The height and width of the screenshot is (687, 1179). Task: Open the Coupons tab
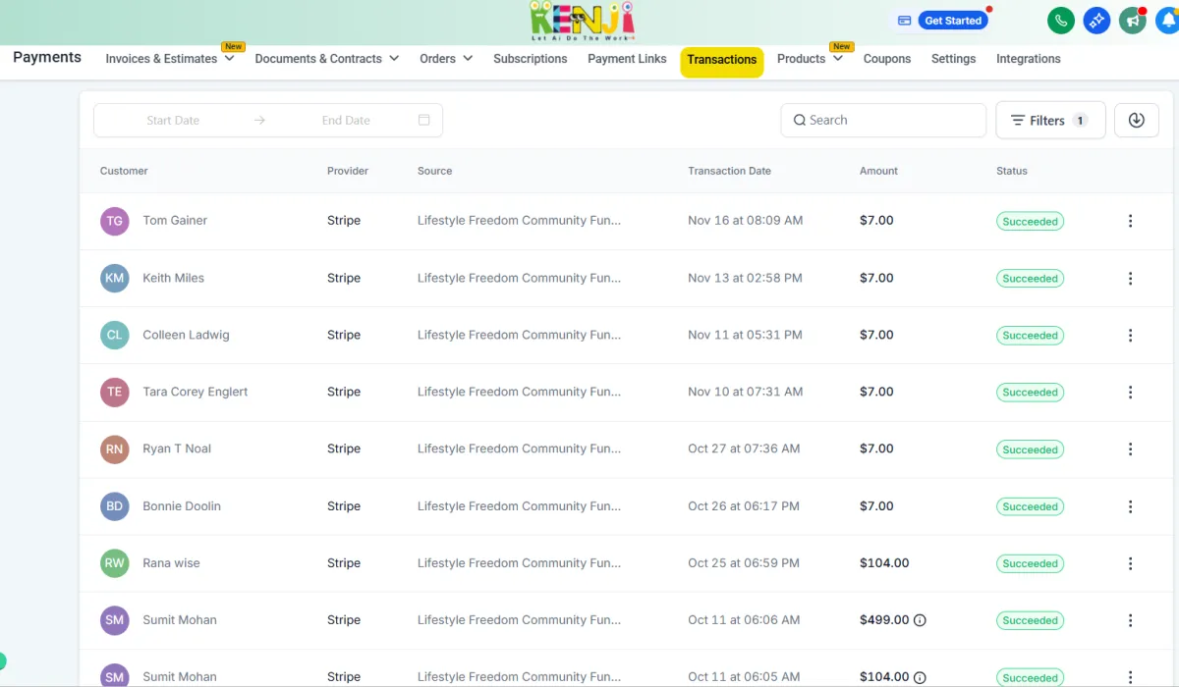coord(887,59)
